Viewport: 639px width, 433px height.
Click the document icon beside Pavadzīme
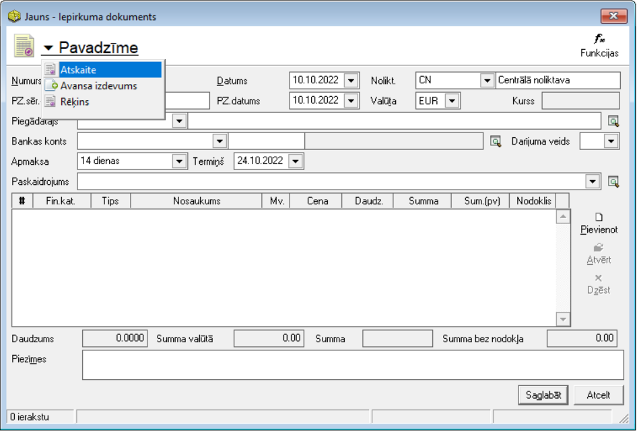click(x=24, y=46)
